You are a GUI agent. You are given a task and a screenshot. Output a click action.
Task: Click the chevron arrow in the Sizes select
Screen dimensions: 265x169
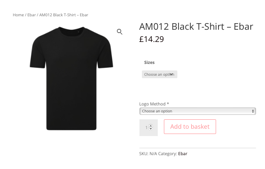[172, 75]
